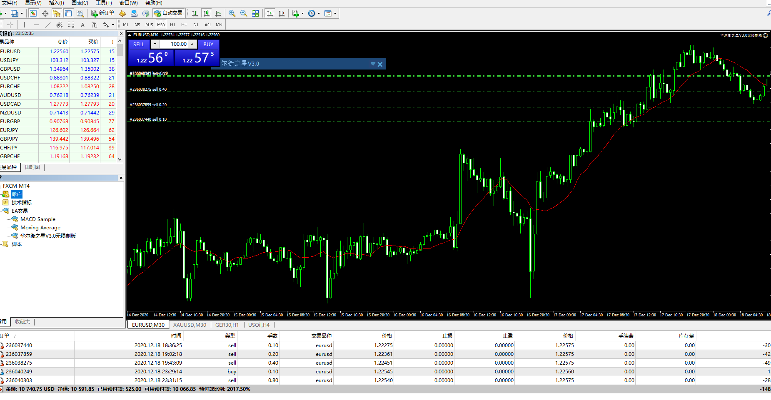Click the blue SELL button

tap(139, 44)
